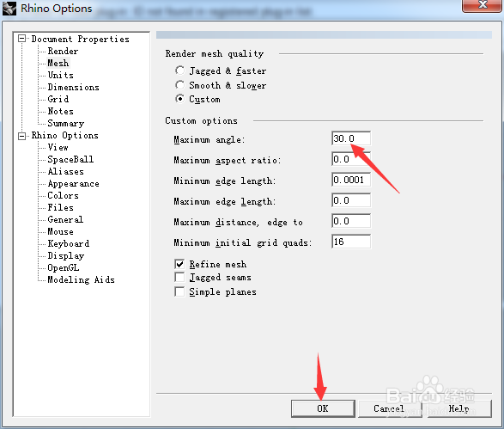Open the Appearance options page
This screenshot has width=504, height=429.
tap(73, 183)
